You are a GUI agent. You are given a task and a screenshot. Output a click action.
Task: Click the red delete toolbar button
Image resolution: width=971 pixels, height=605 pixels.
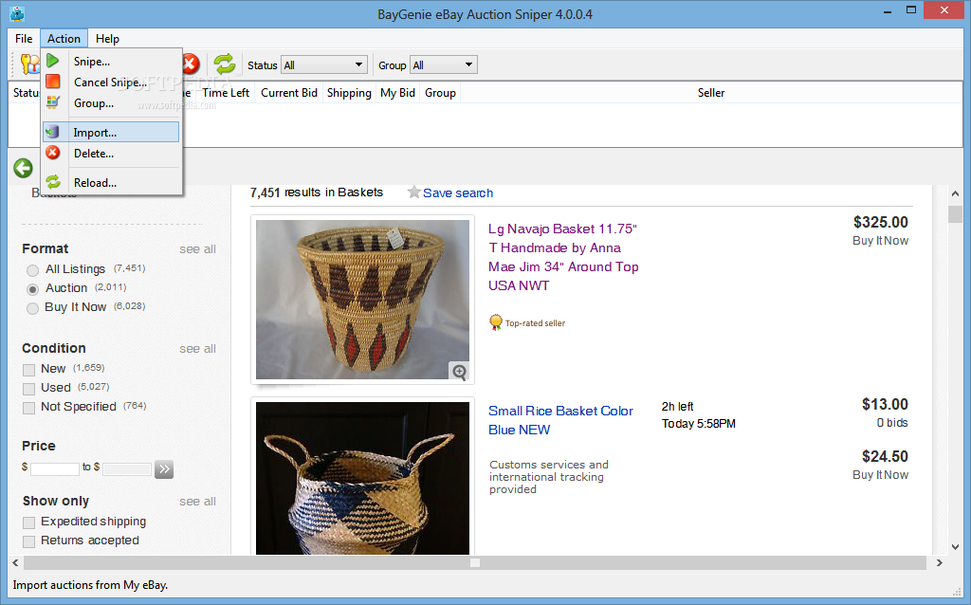coord(192,64)
